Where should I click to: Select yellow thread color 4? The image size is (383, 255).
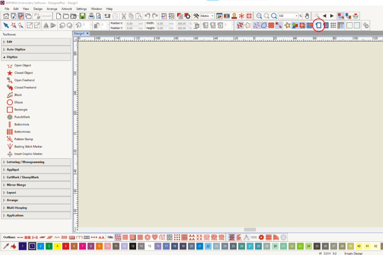[57, 246]
